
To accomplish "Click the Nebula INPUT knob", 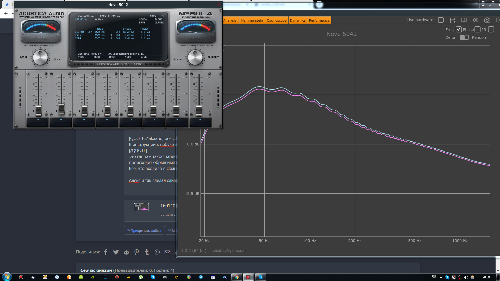I will (40, 58).
